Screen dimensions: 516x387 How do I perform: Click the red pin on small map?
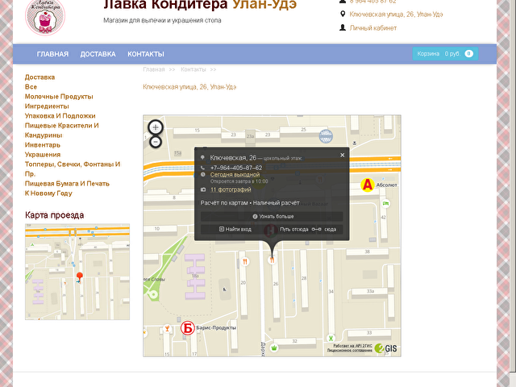pos(79,277)
